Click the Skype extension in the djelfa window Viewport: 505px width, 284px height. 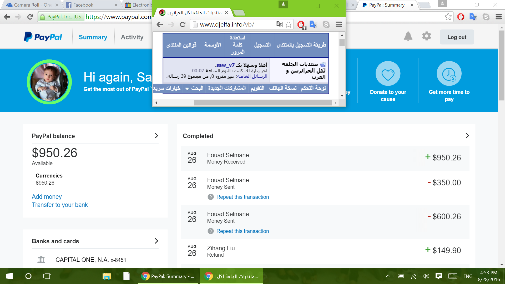(326, 24)
